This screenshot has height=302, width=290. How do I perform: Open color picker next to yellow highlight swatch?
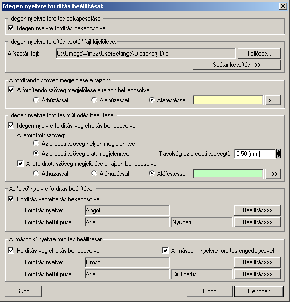coord(273,100)
